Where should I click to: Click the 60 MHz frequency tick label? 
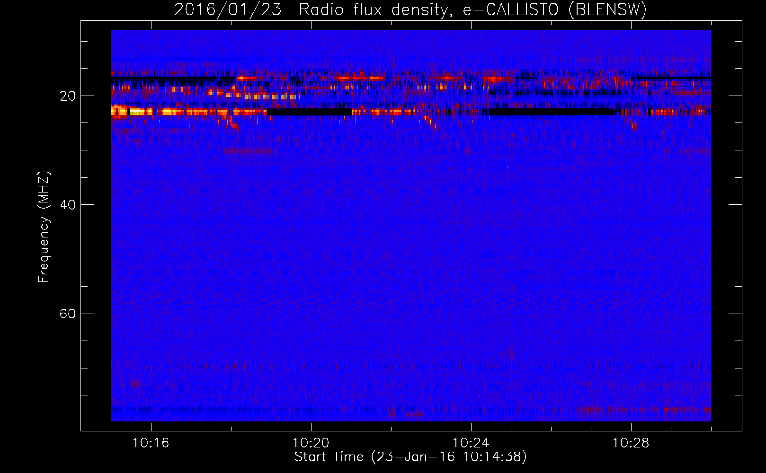[x=68, y=314]
